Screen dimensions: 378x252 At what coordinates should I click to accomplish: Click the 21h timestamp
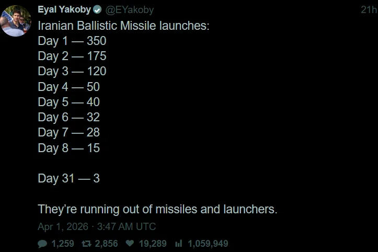369,10
